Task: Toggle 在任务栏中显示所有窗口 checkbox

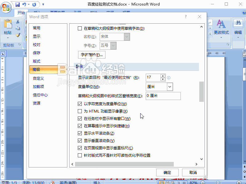Action: (x=80, y=118)
